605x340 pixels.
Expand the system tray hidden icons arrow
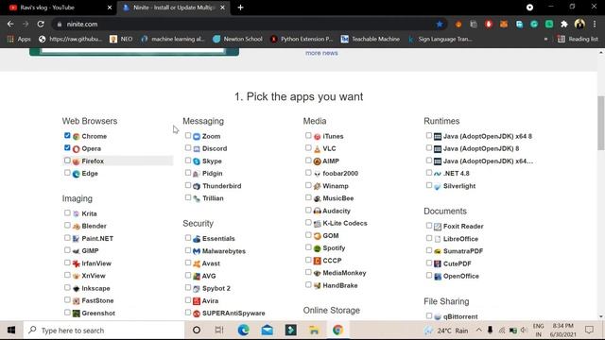[479, 330]
